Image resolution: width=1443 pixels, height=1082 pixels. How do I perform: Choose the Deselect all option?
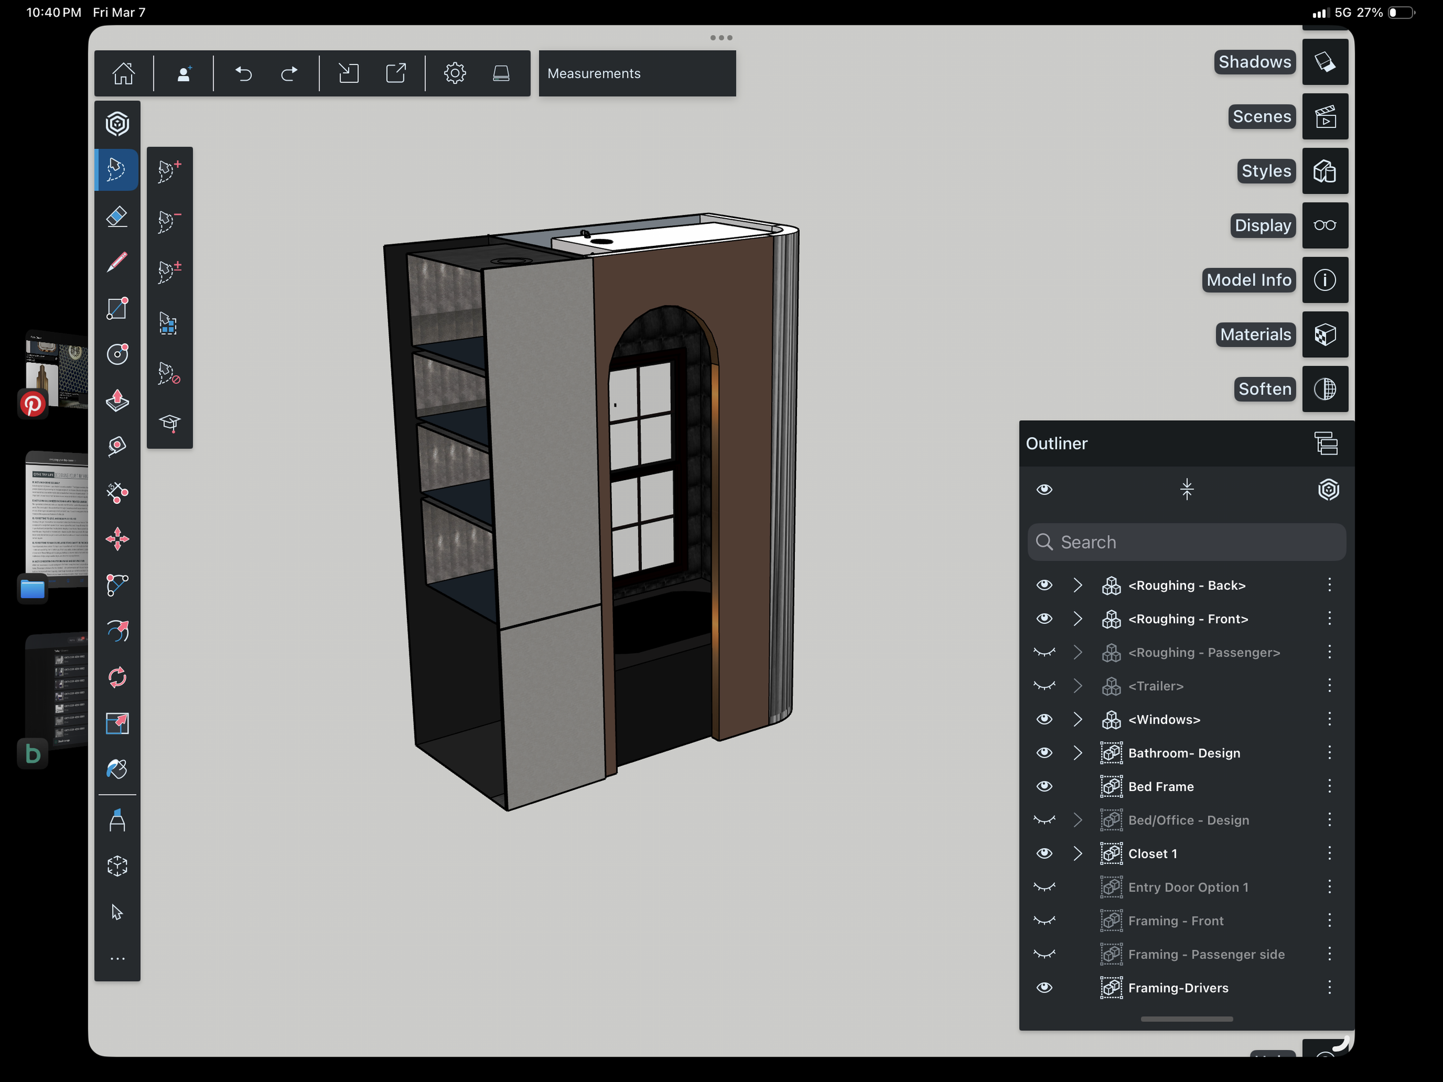pos(170,374)
